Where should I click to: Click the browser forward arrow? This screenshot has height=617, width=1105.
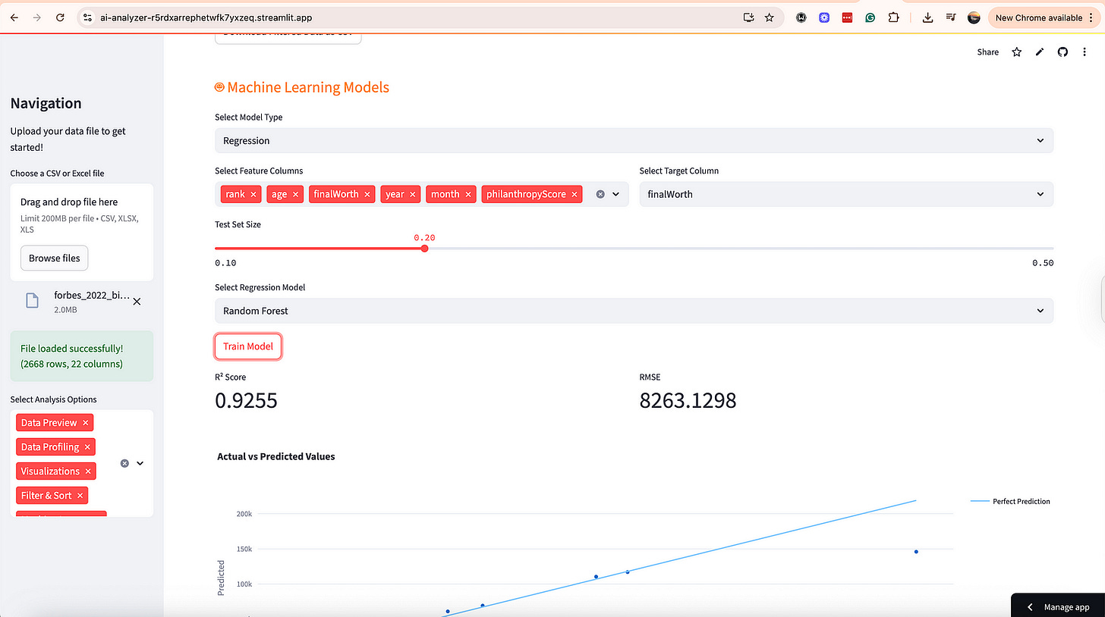[36, 17]
